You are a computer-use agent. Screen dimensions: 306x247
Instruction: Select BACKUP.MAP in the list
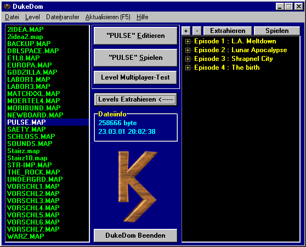point(47,44)
